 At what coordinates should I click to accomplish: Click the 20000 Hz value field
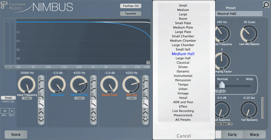pyautogui.click(x=27, y=73)
